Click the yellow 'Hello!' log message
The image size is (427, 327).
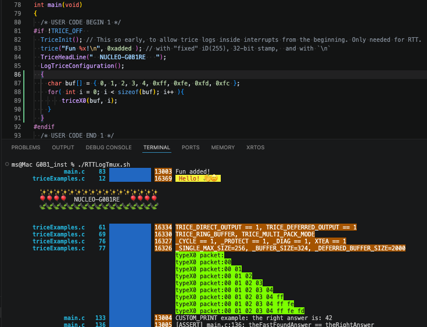(x=198, y=179)
